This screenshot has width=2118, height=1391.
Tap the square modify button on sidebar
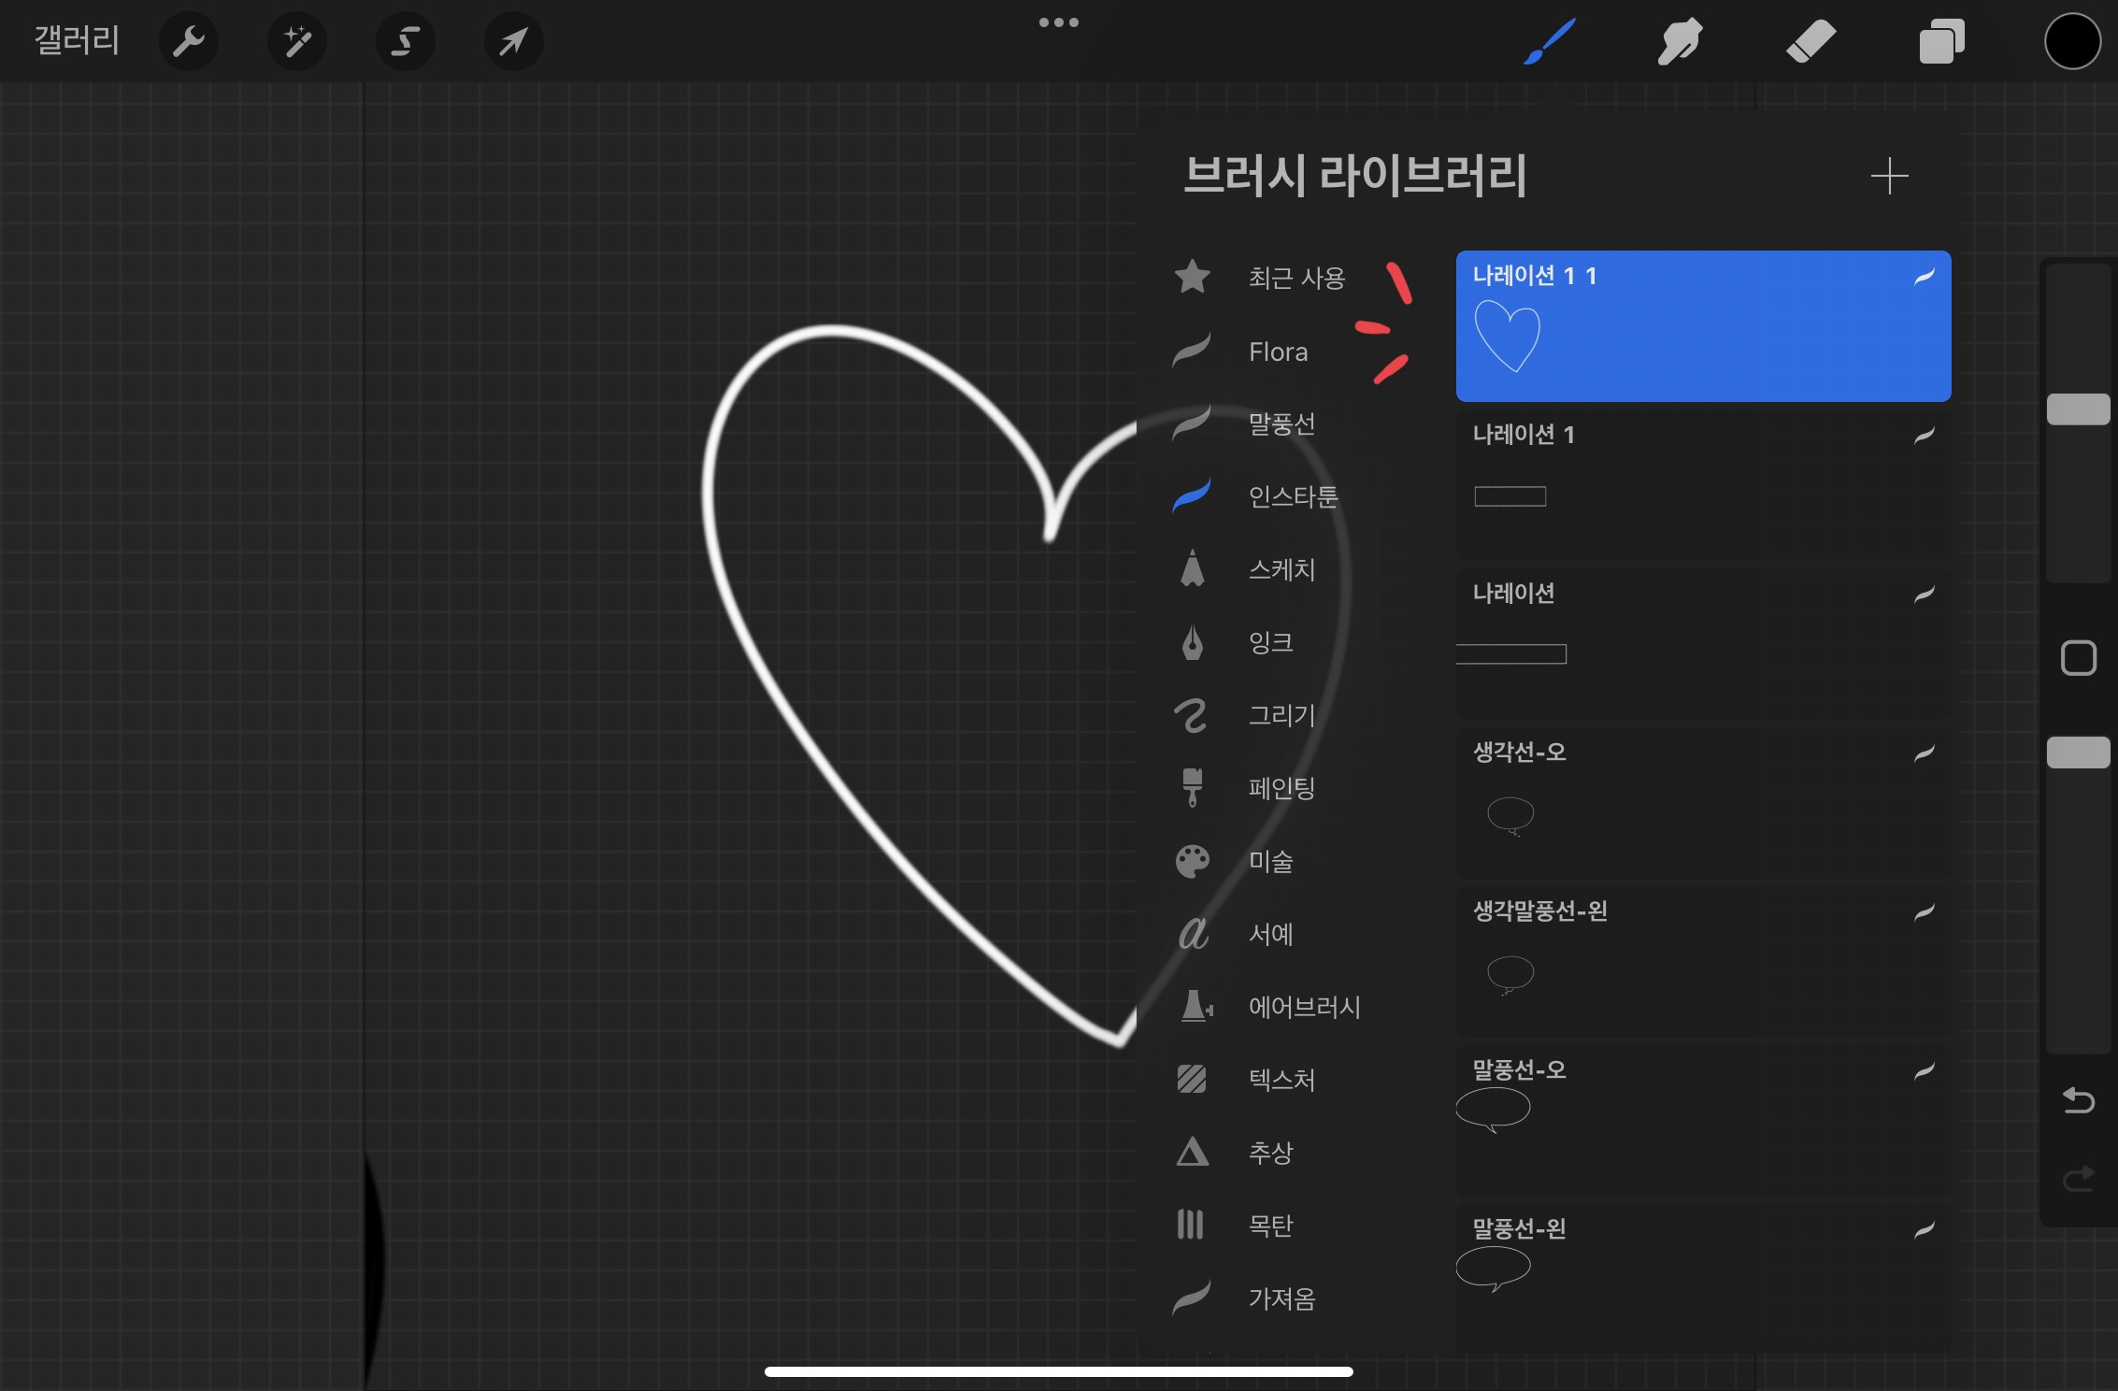tap(2078, 658)
